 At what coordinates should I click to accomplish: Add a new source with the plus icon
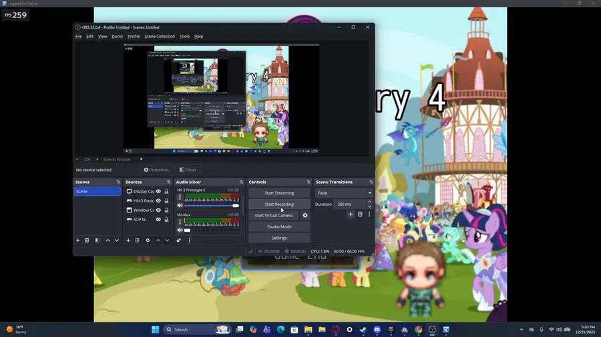click(128, 240)
